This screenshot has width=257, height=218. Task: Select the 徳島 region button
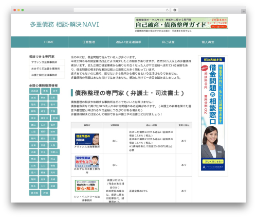[x=53, y=165]
